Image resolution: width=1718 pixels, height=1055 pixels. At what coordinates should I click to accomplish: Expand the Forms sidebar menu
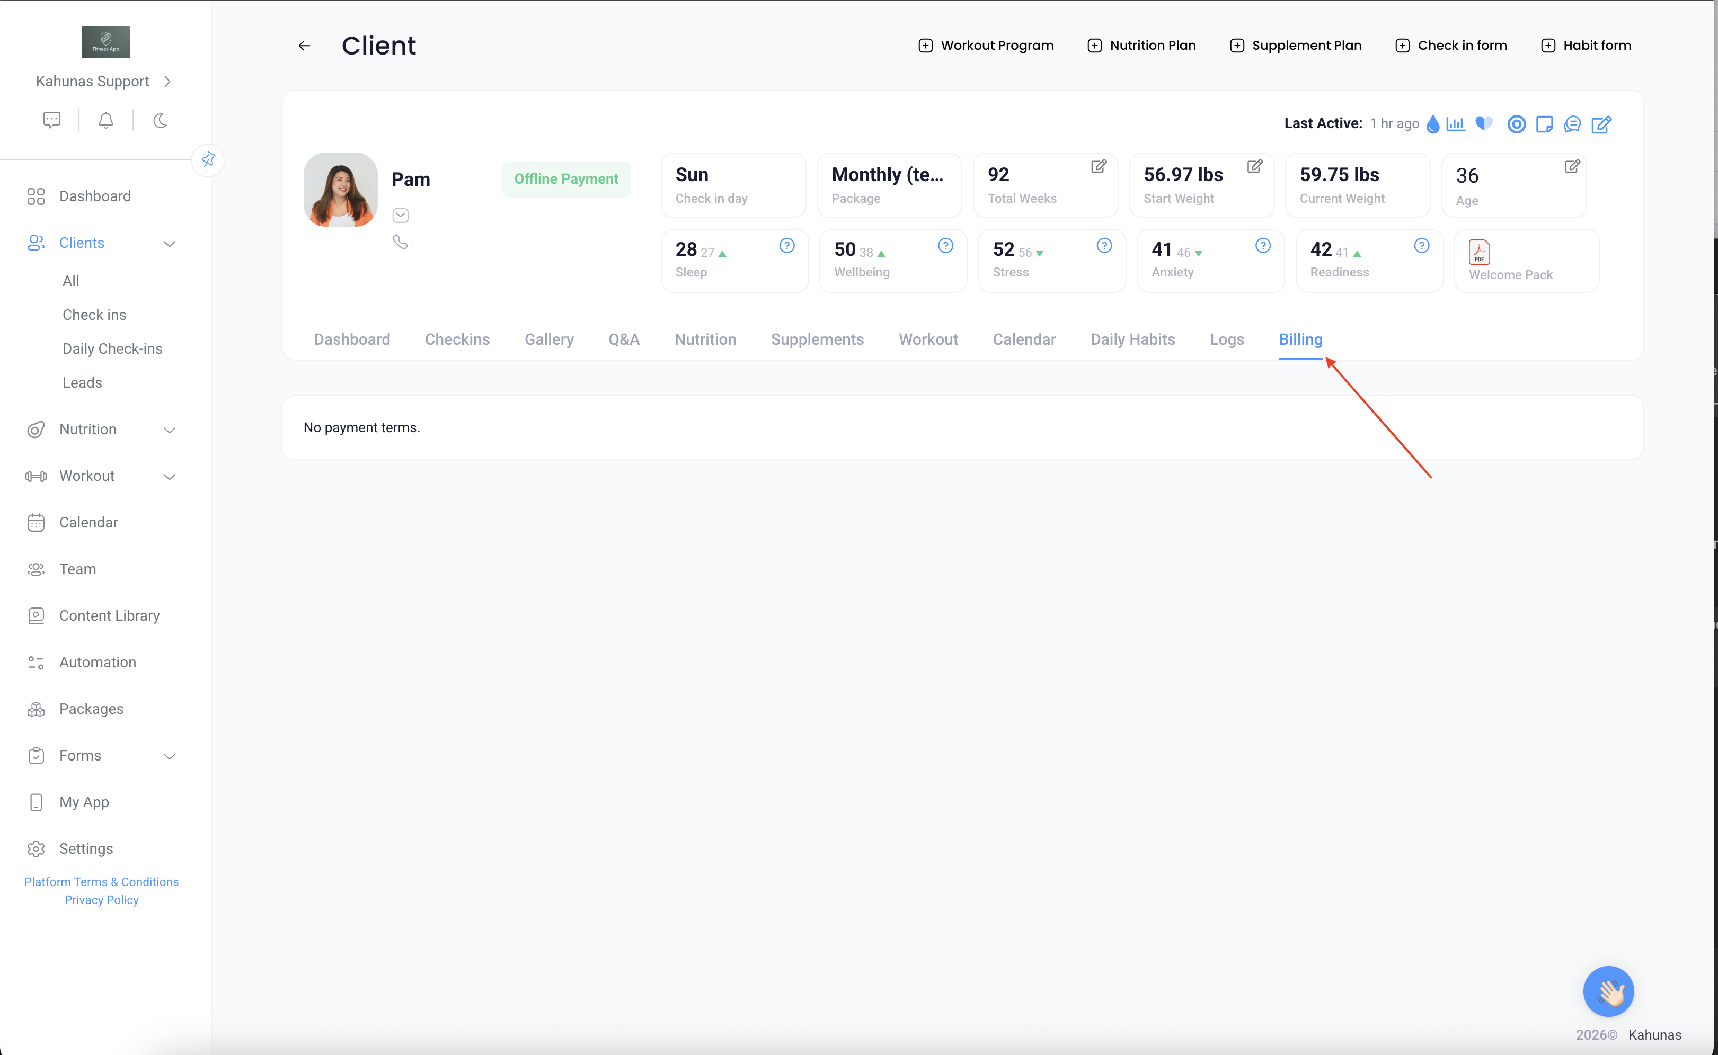[x=169, y=756]
